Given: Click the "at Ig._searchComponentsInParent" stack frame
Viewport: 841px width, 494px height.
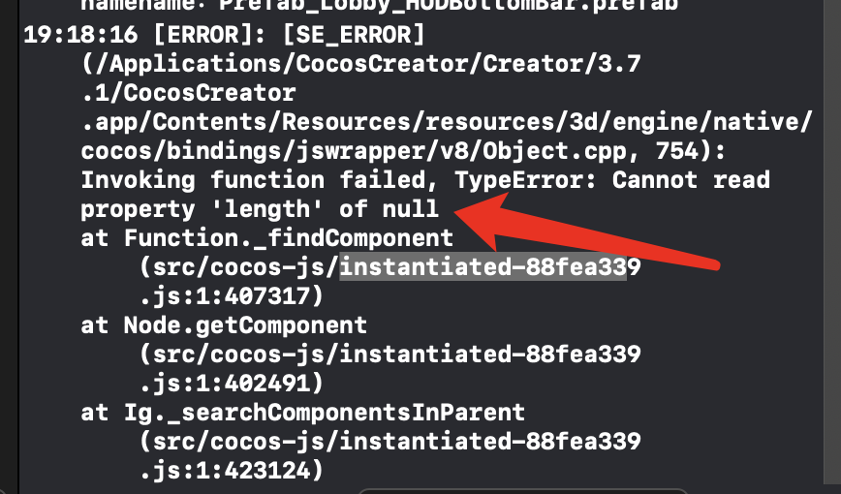Looking at the screenshot, I should (x=302, y=411).
